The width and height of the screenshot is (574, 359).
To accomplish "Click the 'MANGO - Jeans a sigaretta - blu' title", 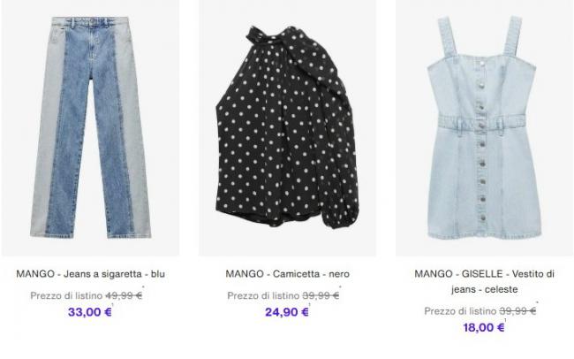I will pos(90,274).
